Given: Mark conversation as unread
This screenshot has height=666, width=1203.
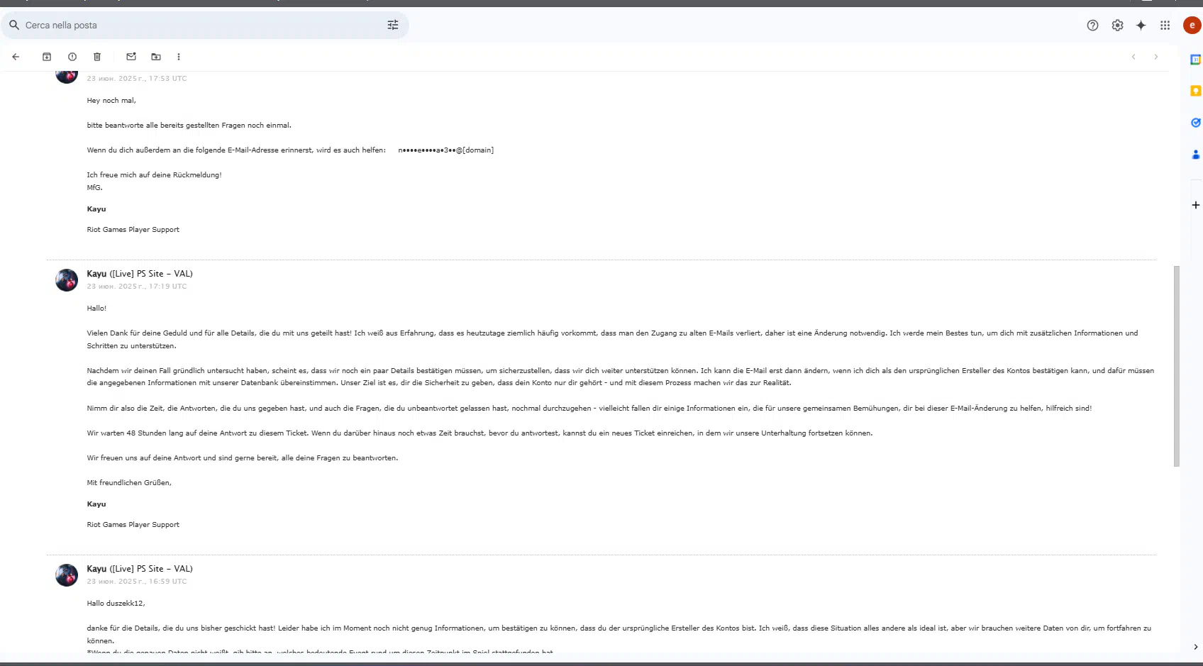Looking at the screenshot, I should [131, 57].
